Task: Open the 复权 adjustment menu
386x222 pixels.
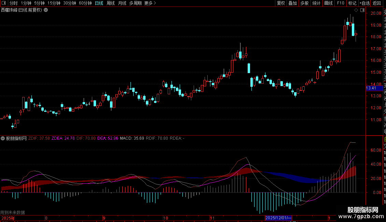Action: (x=281, y=3)
